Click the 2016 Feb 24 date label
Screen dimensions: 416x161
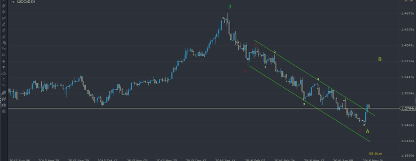pyautogui.click(x=284, y=160)
